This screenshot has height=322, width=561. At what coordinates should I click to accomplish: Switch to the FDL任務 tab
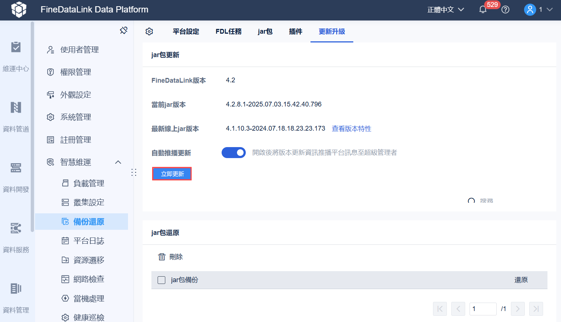[x=229, y=31]
